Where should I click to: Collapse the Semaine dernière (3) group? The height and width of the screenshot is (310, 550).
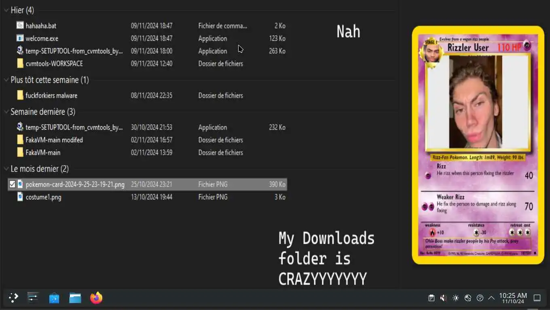pos(6,112)
